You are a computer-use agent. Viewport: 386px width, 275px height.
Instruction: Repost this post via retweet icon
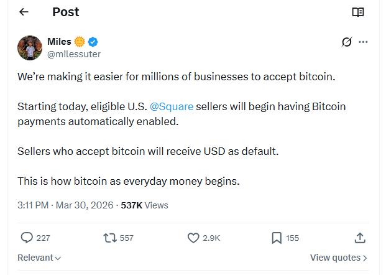pos(109,238)
